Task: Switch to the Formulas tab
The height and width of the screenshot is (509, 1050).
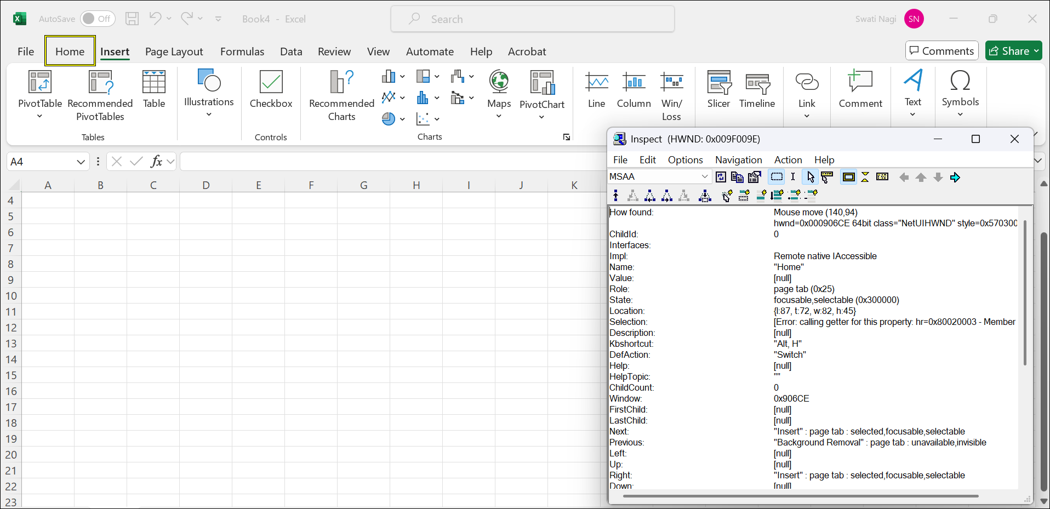Action: [242, 52]
